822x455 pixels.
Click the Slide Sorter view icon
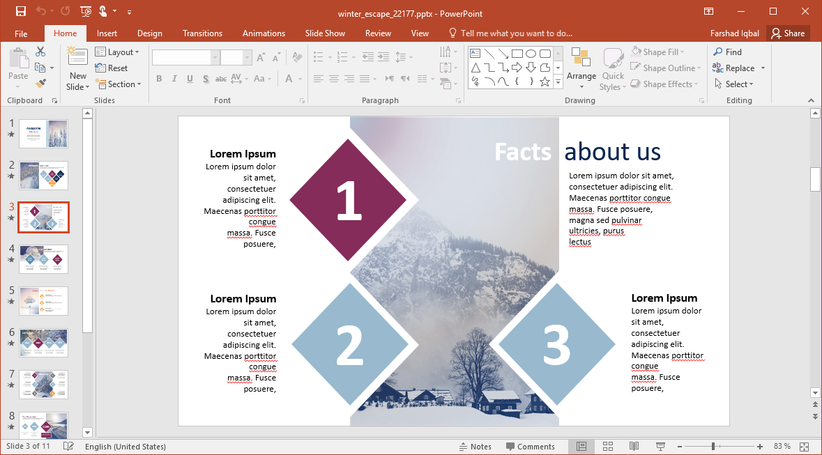[x=607, y=446]
